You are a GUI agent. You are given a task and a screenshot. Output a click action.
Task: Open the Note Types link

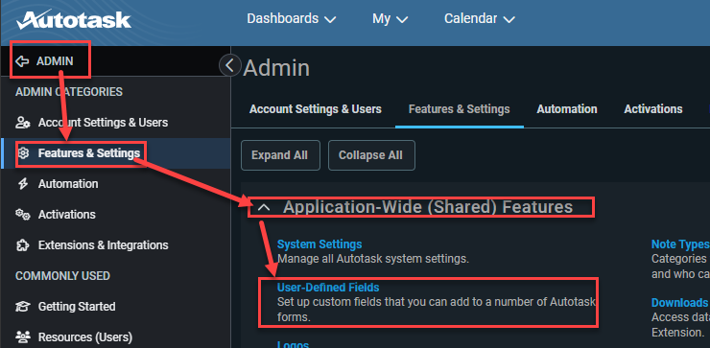point(679,244)
